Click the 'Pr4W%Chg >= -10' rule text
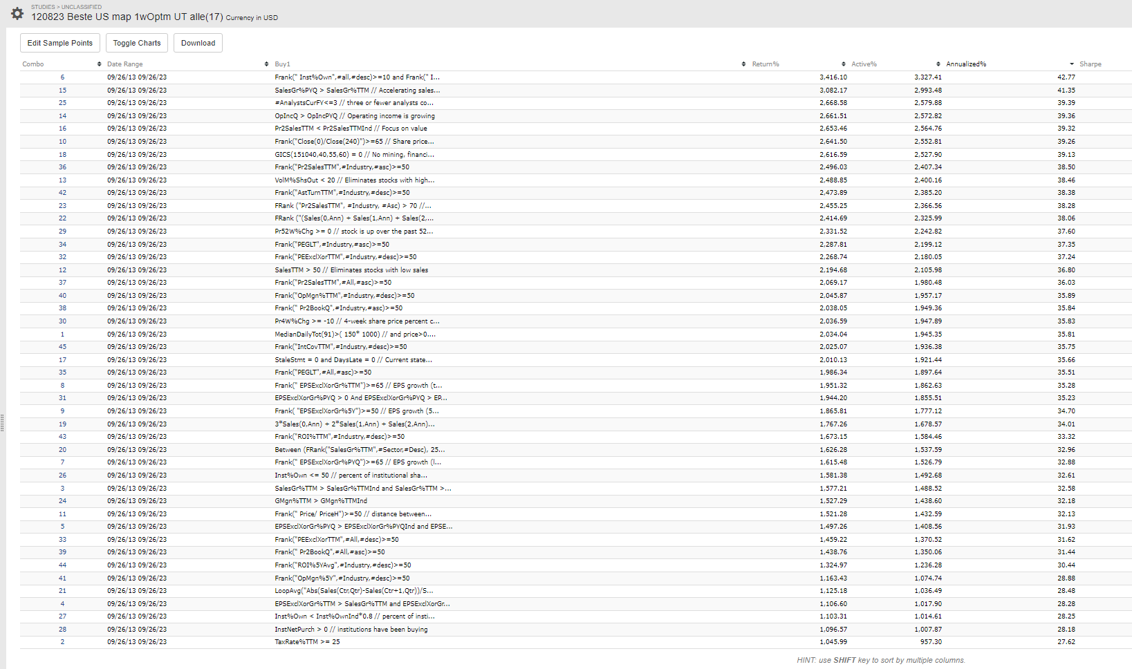 point(357,321)
